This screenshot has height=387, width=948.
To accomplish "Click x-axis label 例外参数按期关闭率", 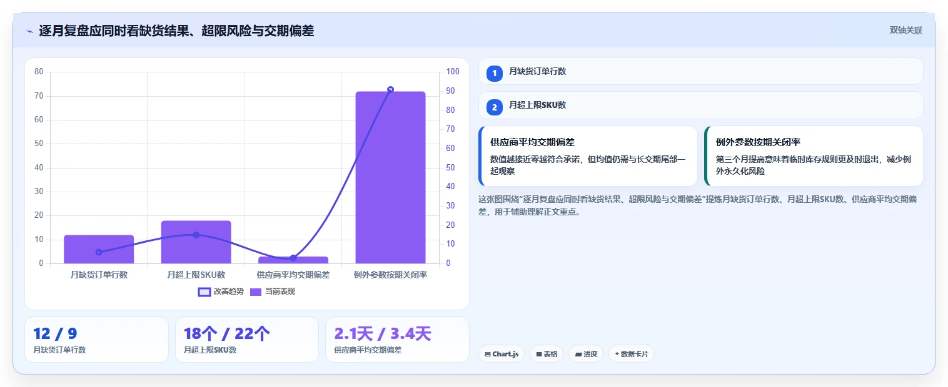I will pos(390,275).
